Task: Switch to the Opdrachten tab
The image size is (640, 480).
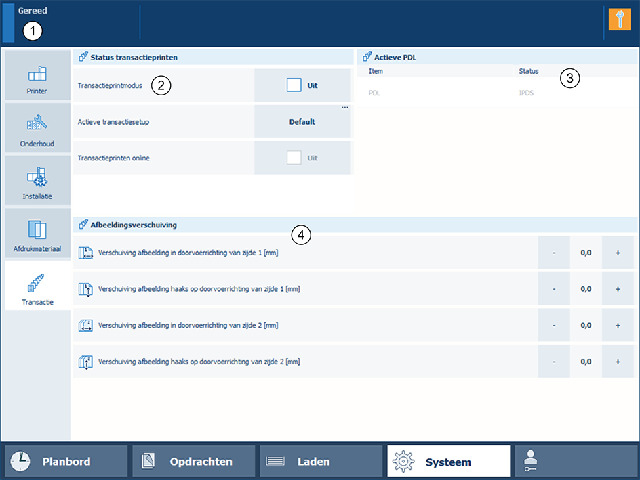Action: (x=194, y=461)
